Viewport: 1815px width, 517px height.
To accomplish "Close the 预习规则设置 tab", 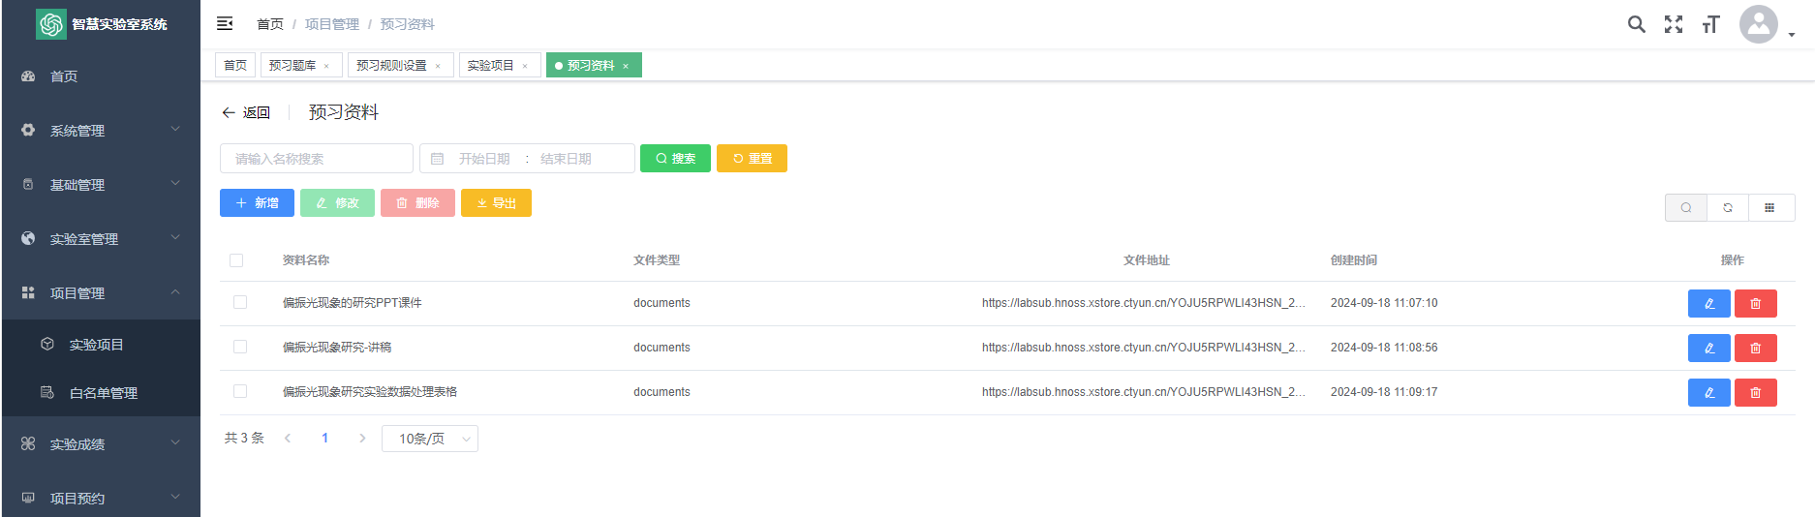I will point(438,67).
